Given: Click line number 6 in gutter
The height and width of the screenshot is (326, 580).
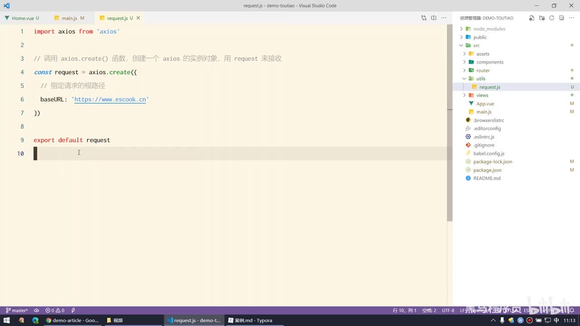Looking at the screenshot, I should (x=22, y=99).
